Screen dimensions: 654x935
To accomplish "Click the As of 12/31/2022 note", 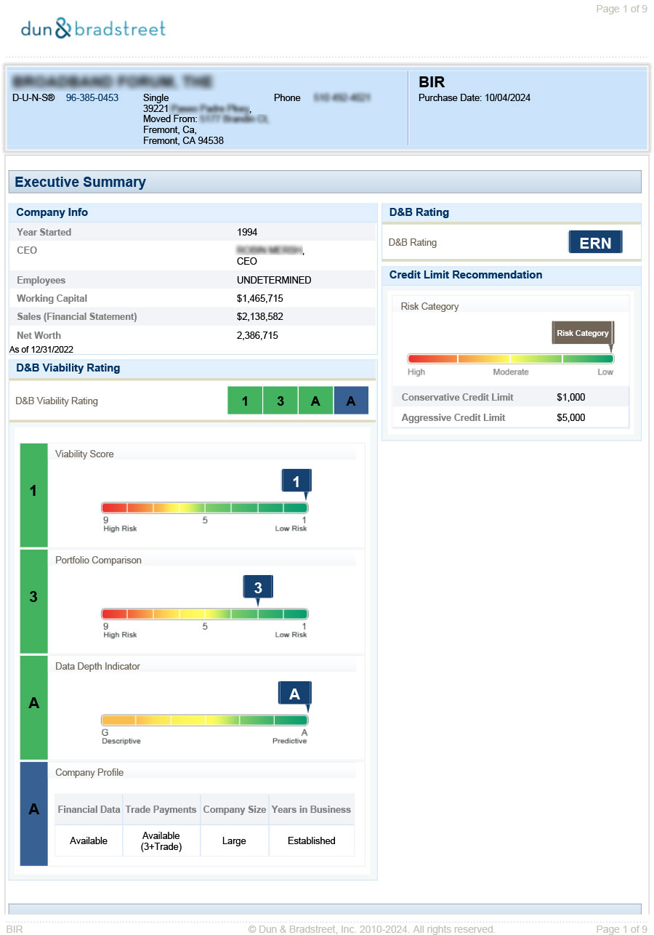I will coord(41,350).
